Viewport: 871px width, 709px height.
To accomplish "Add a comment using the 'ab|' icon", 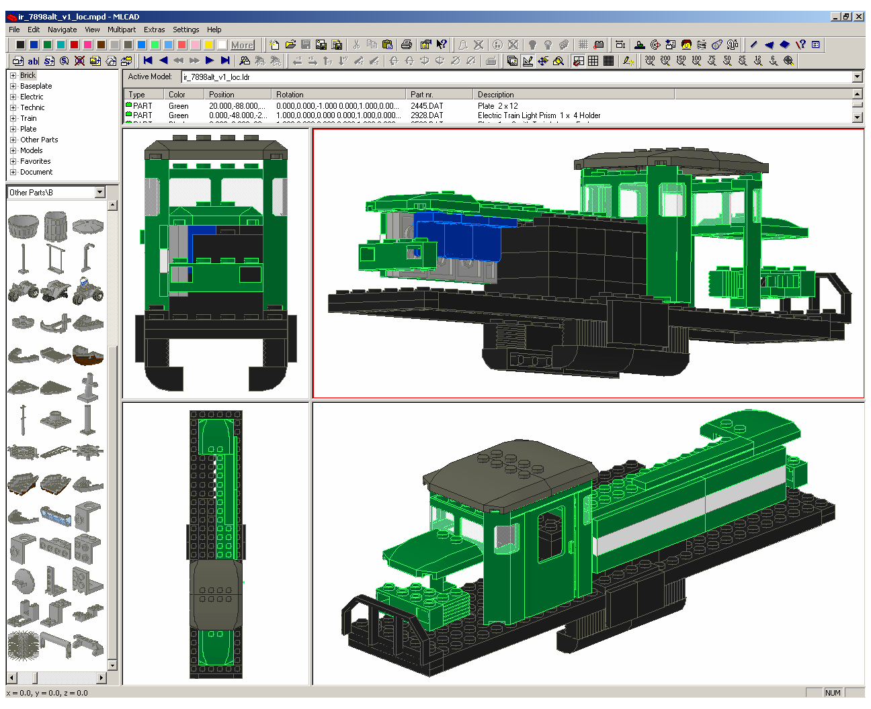I will click(34, 60).
